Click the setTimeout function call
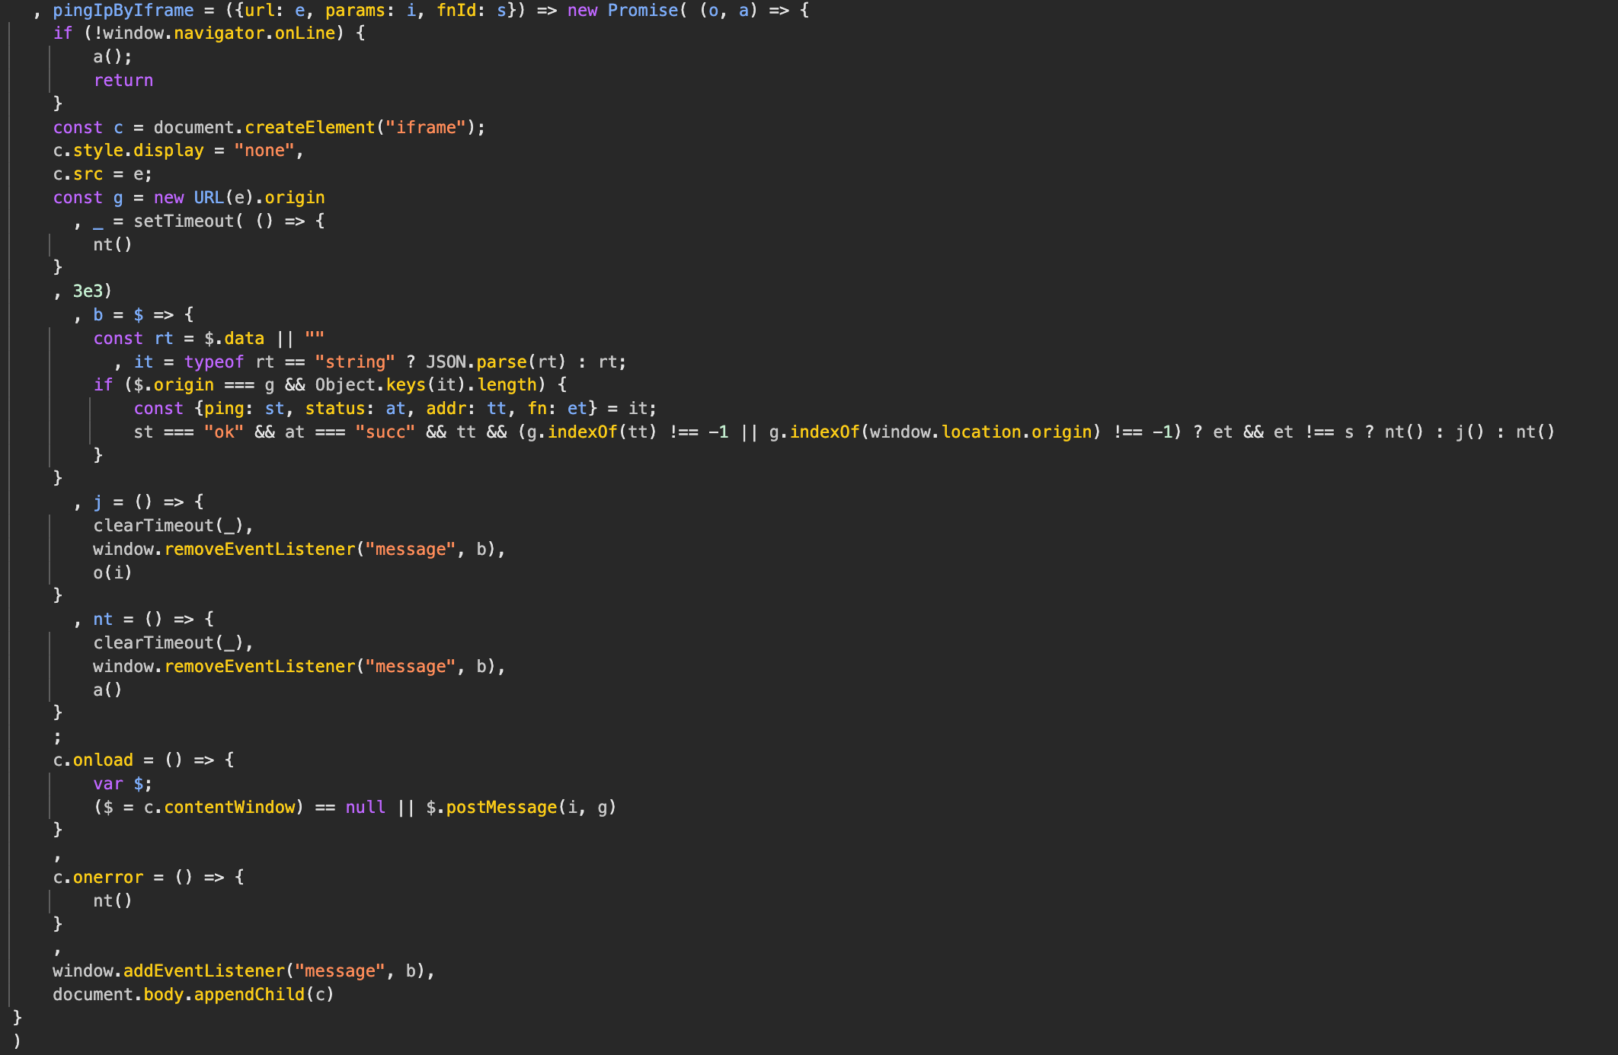Image resolution: width=1618 pixels, height=1055 pixels. click(184, 221)
